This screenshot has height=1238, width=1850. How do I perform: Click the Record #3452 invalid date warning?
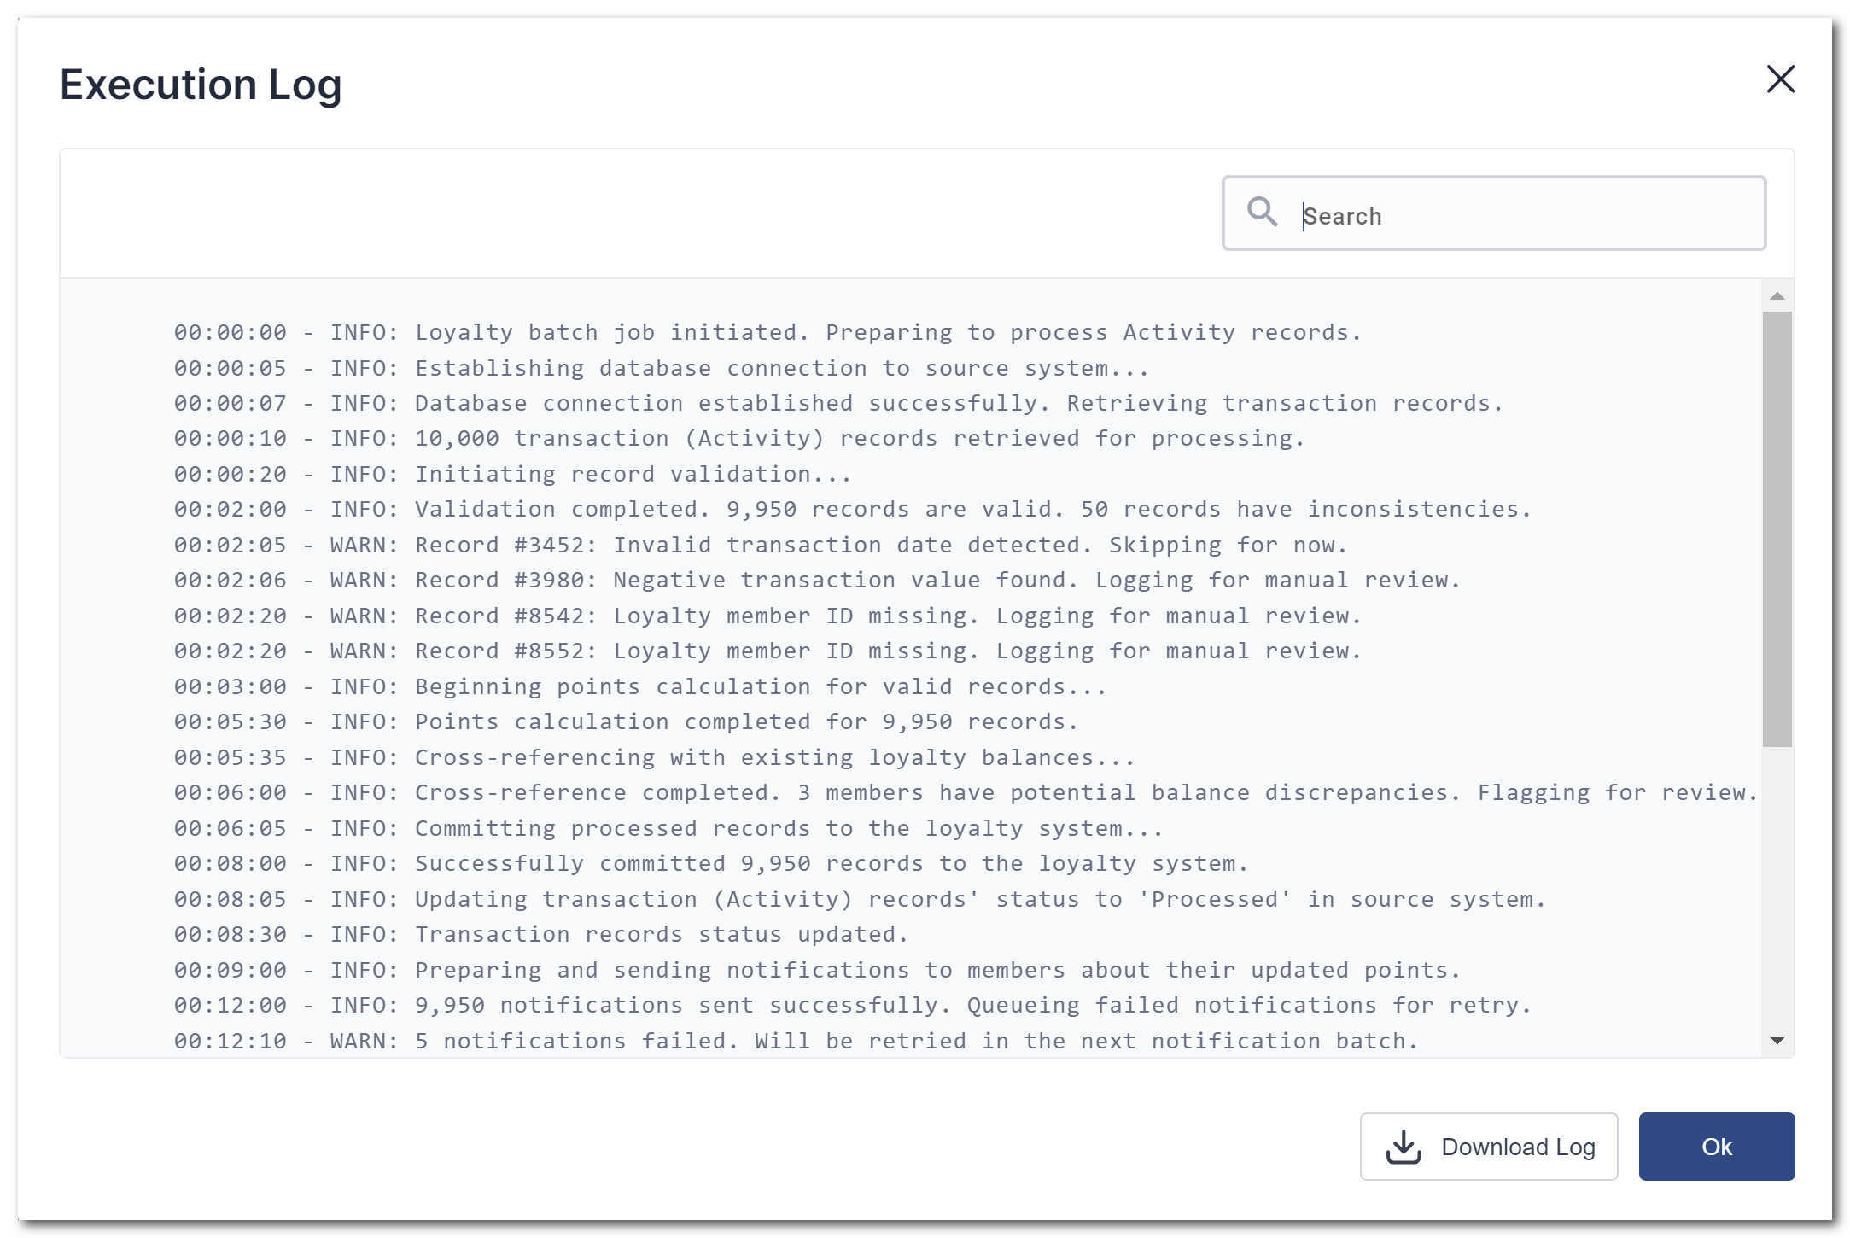tap(760, 545)
